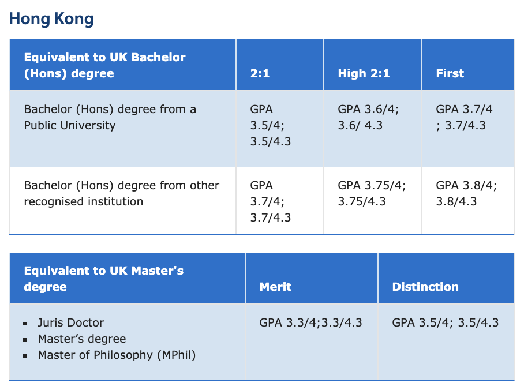Select the 'Equivalent to UK Bachelor (Hons) degree' header
This screenshot has height=390, width=524.
click(x=104, y=65)
